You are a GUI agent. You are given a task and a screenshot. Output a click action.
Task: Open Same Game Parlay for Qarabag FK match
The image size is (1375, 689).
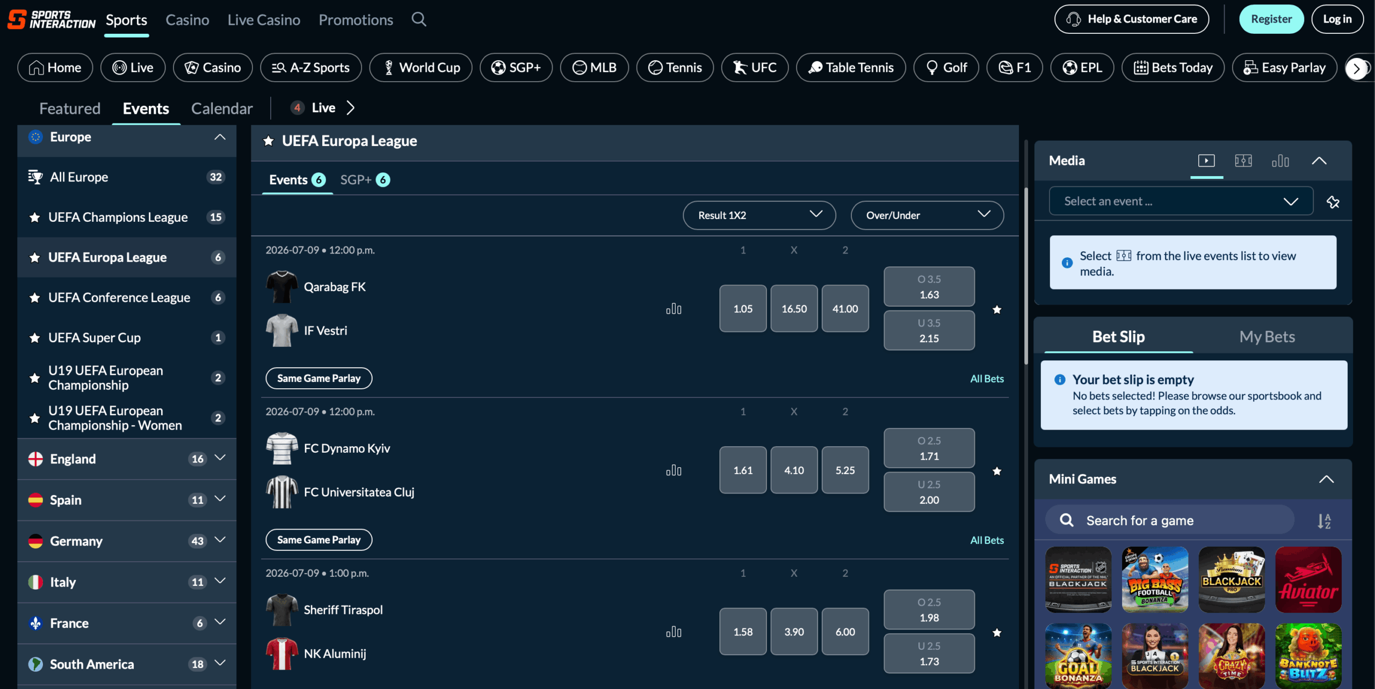tap(319, 379)
